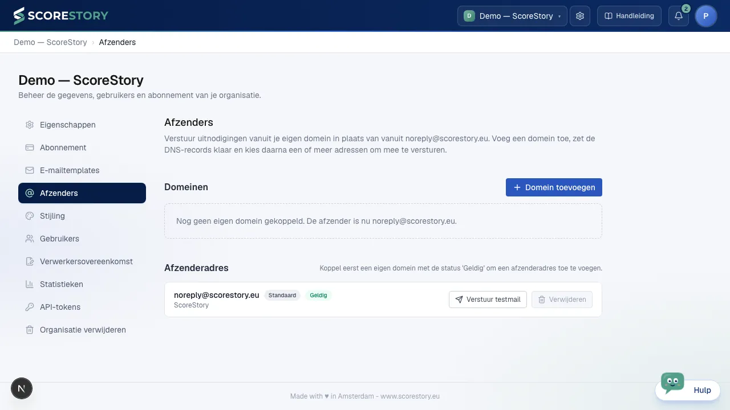Click the Demo — ScoreStory breadcrumb link

(x=50, y=42)
